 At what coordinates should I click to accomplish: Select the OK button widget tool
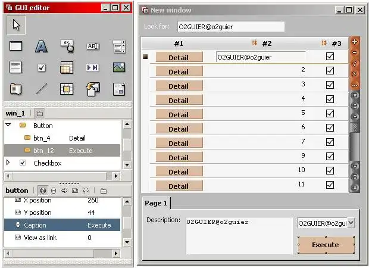[x=67, y=46]
